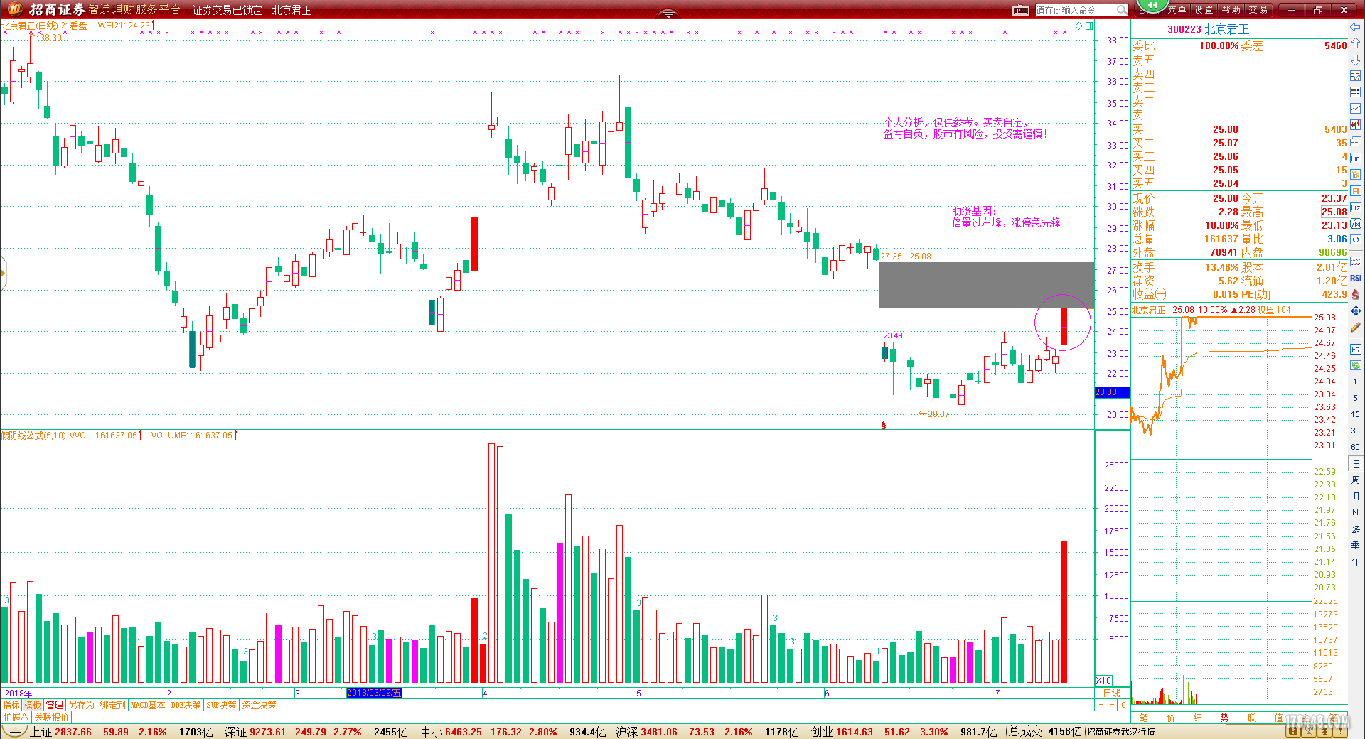The image size is (1365, 739).
Task: Activate the four-way move crosshair tool
Action: click(x=1356, y=311)
